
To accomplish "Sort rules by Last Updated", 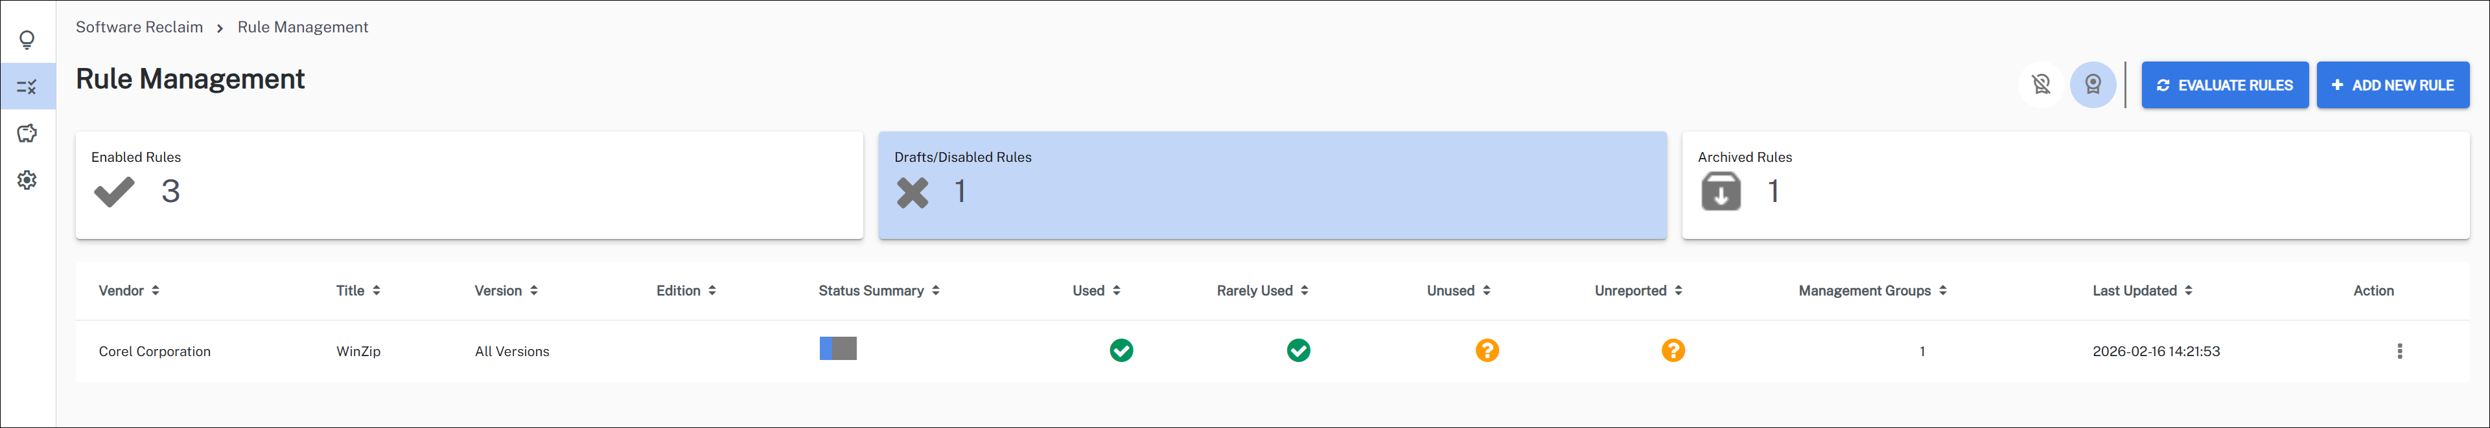I will [2141, 291].
